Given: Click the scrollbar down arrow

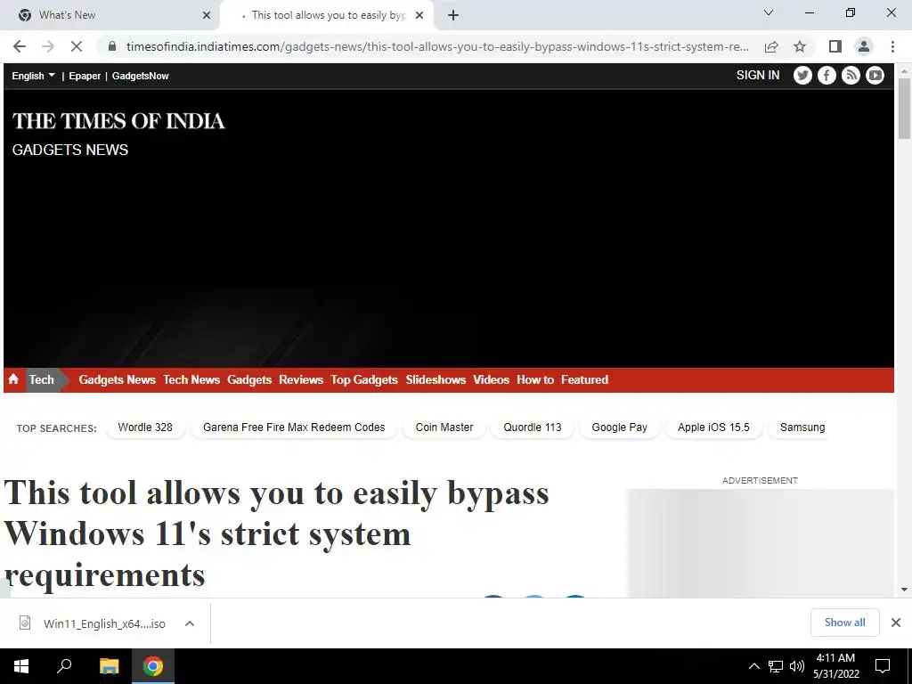Looking at the screenshot, I should tap(904, 590).
